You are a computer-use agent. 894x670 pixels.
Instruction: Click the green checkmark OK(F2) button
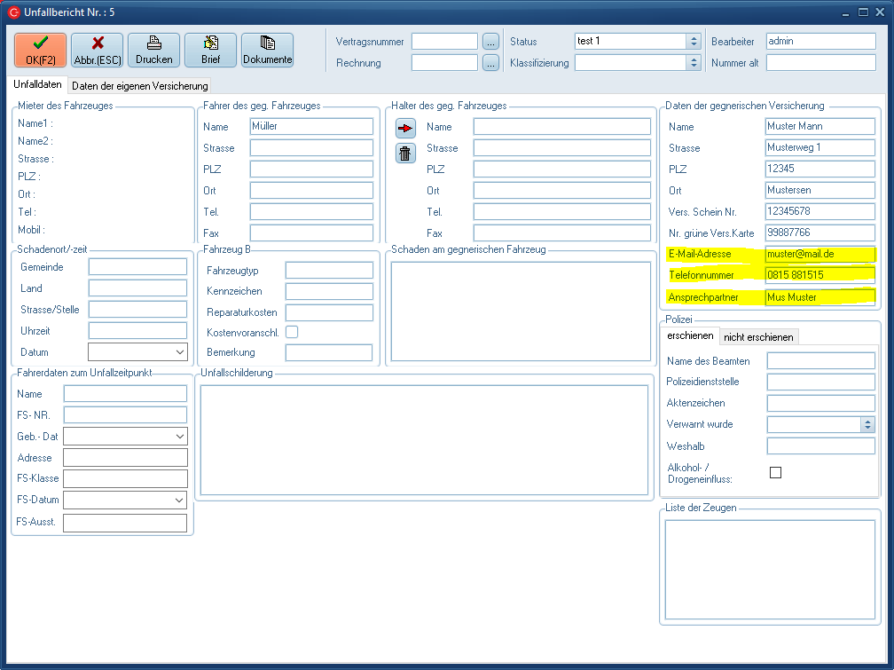[40, 50]
